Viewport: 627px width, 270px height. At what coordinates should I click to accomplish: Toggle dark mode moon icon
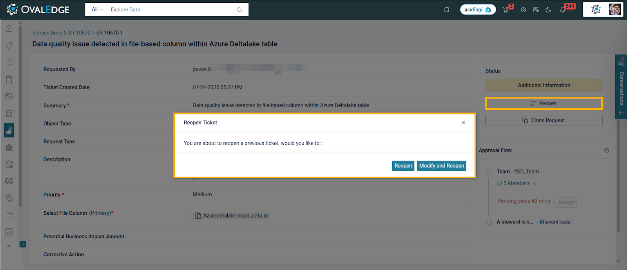pyautogui.click(x=548, y=10)
